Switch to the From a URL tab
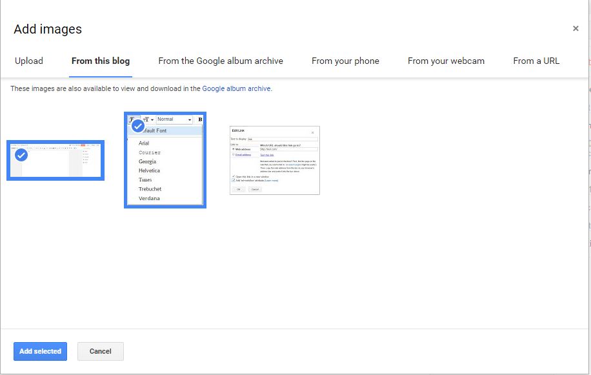The image size is (591, 375). pyautogui.click(x=536, y=61)
